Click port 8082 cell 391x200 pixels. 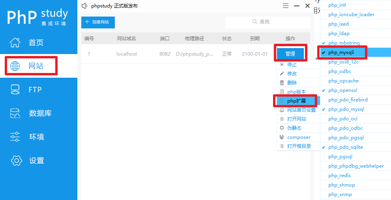point(165,54)
